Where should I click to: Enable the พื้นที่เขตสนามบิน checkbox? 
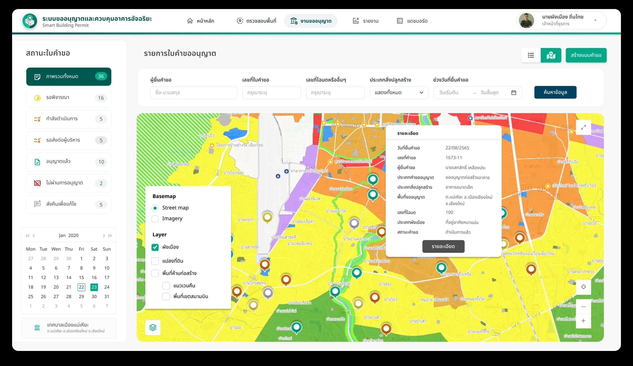point(166,296)
